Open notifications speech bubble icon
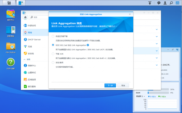The width and height of the screenshot is (182, 113). 159,3
